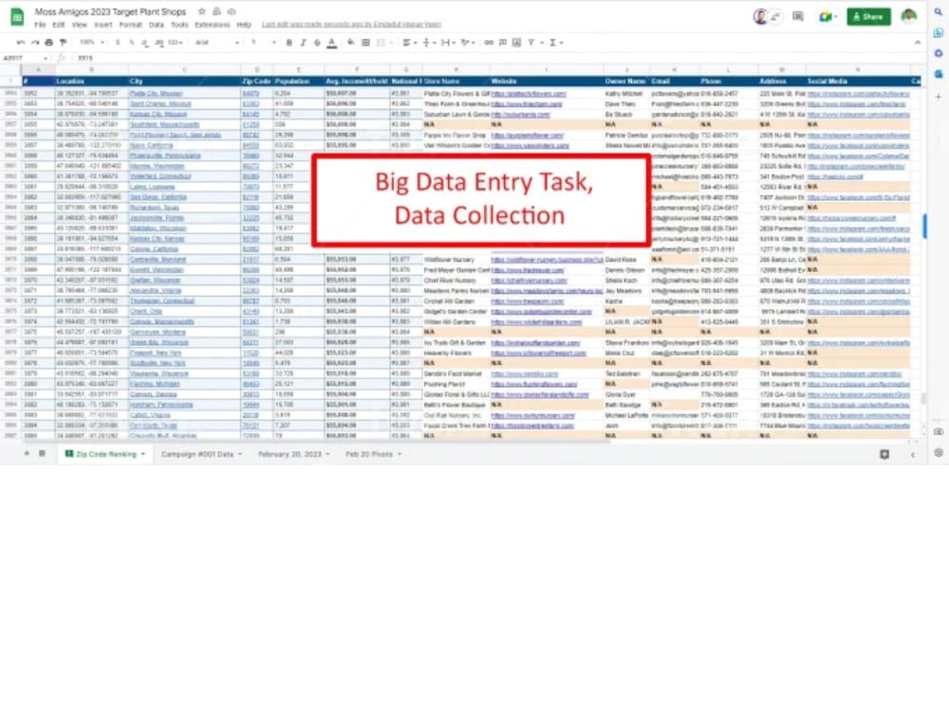
Task: Open the text color picker
Action: (x=331, y=43)
